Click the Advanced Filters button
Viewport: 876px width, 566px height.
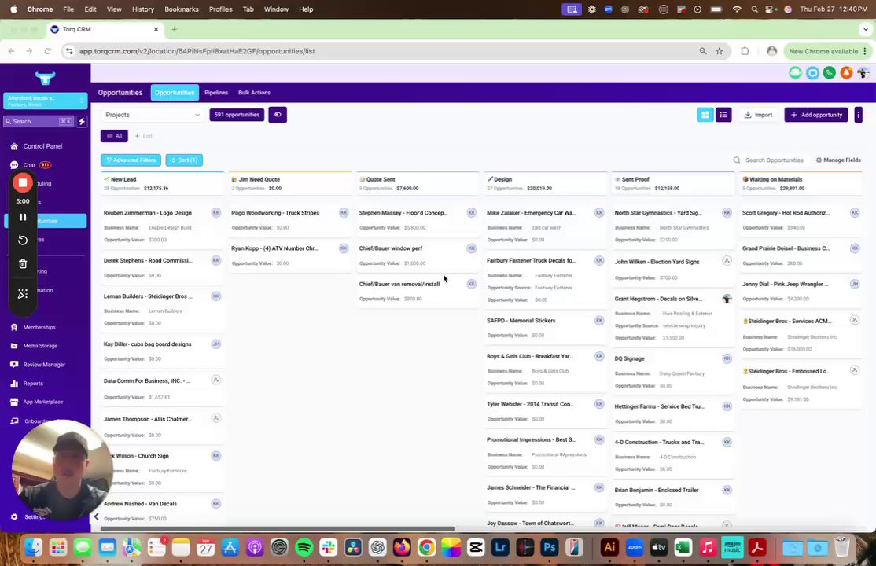pos(131,160)
